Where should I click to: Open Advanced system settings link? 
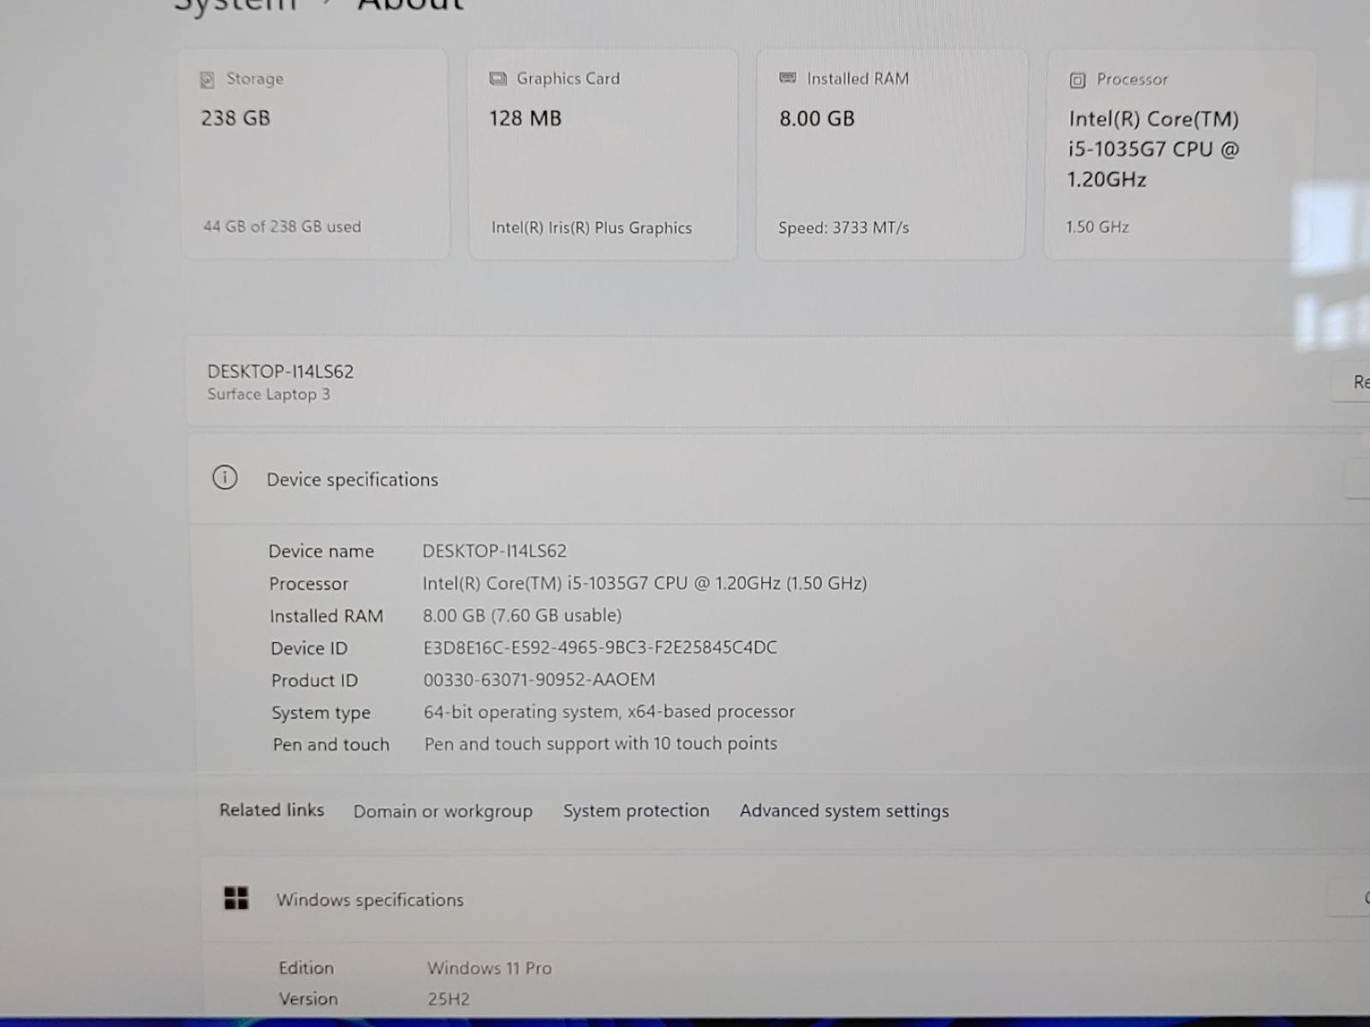pos(844,810)
